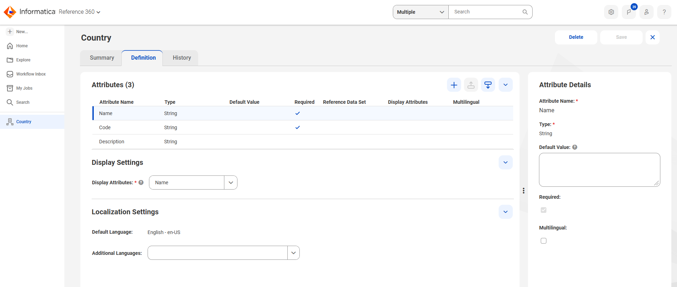This screenshot has width=677, height=287.
Task: Select the Code attribute row
Action: pyautogui.click(x=303, y=127)
